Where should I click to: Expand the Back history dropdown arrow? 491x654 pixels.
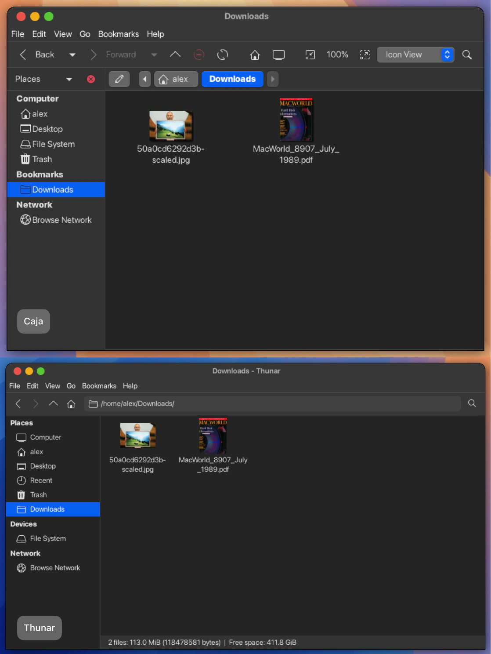coord(72,54)
